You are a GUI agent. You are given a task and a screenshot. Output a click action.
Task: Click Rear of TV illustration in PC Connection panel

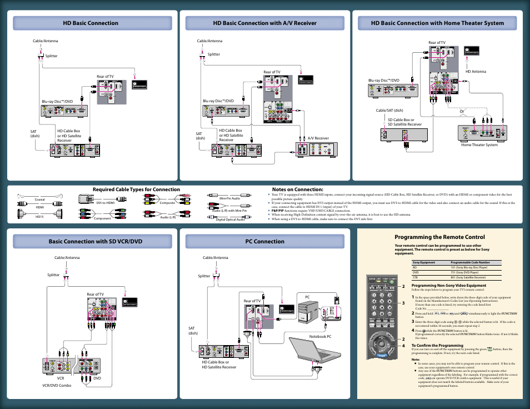[x=258, y=317]
